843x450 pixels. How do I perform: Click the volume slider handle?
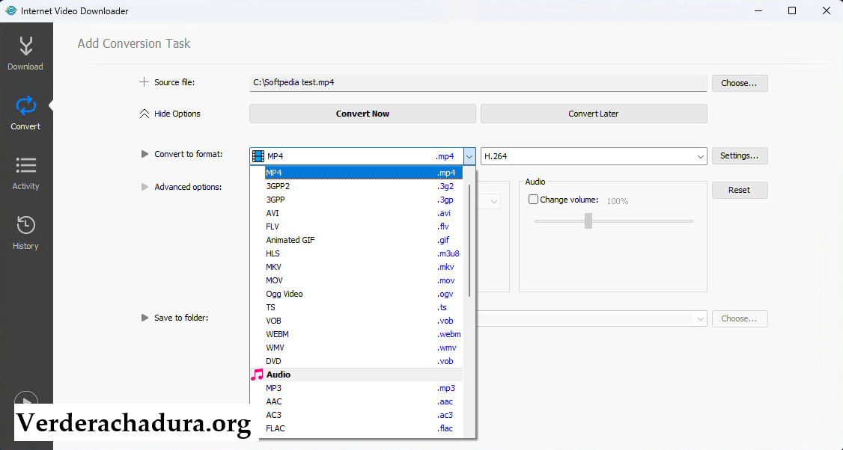tap(588, 221)
